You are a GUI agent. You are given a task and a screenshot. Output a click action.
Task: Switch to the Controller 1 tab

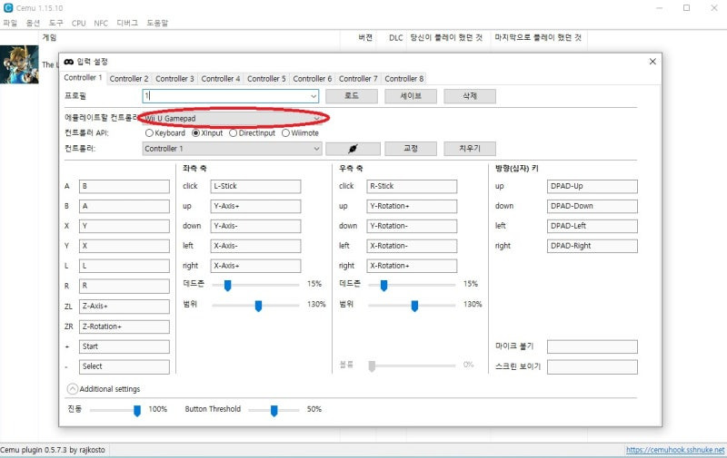tap(83, 78)
